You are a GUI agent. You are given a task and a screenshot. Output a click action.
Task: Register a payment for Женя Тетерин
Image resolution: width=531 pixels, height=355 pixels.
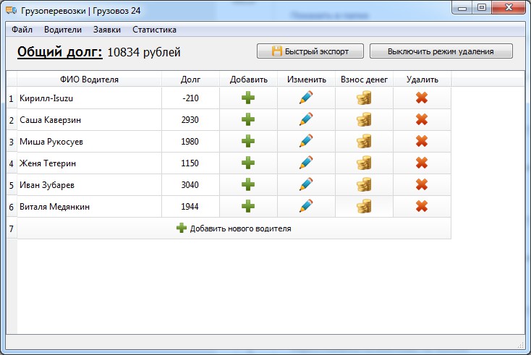coord(364,163)
